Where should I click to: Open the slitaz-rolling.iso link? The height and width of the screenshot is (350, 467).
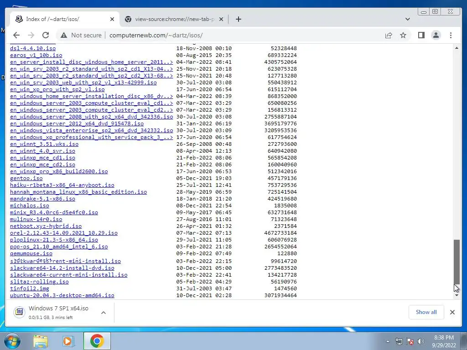(x=39, y=282)
